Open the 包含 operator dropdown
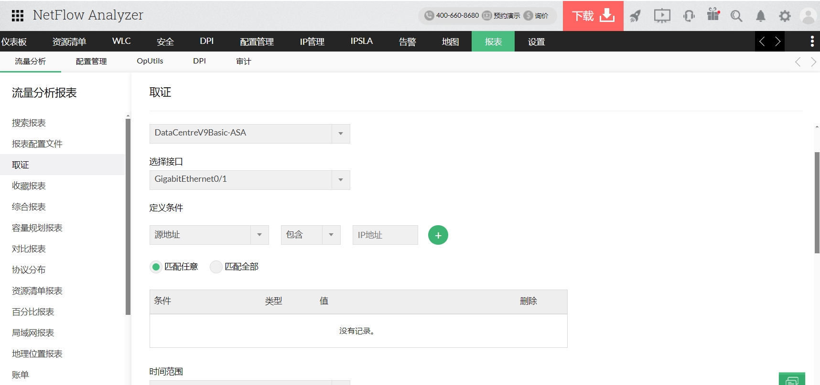Viewport: 820px width, 385px height. point(311,235)
